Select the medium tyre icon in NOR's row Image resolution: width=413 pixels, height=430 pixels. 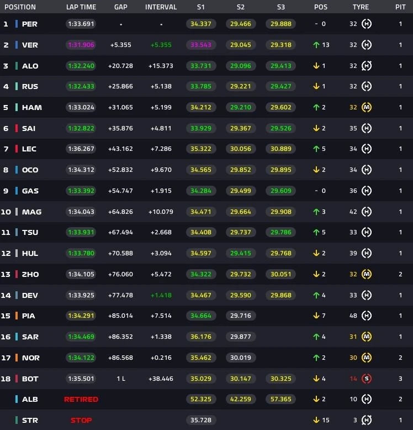pos(366,358)
